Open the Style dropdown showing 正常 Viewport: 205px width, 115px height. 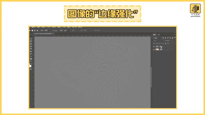click(x=67, y=30)
